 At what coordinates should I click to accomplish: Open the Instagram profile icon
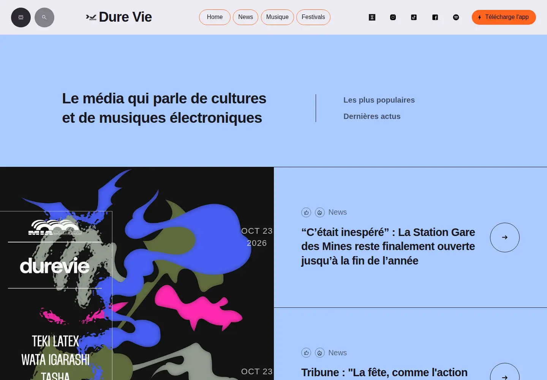(393, 17)
